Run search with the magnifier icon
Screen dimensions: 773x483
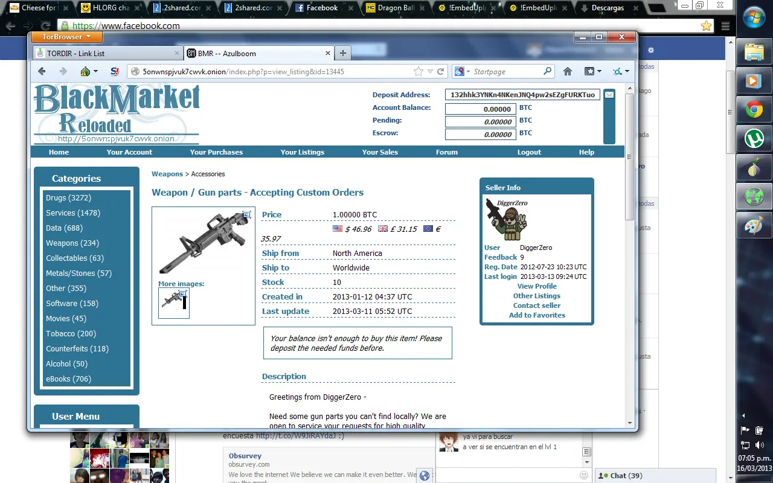[547, 71]
